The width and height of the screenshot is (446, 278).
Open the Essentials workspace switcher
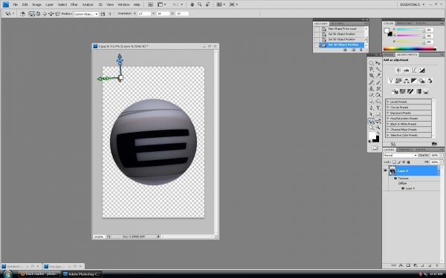412,4
